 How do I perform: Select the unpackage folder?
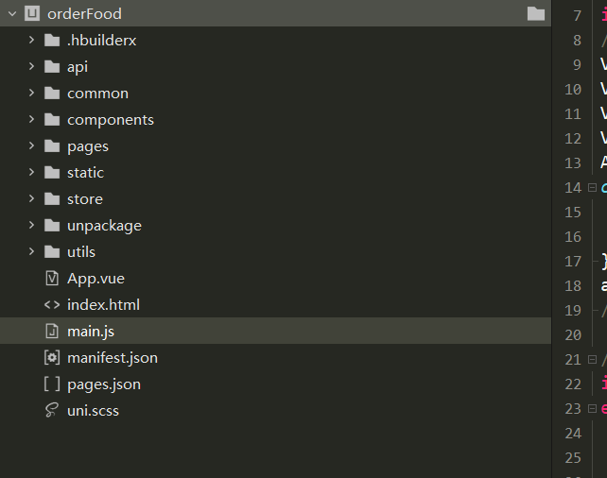click(x=276, y=225)
